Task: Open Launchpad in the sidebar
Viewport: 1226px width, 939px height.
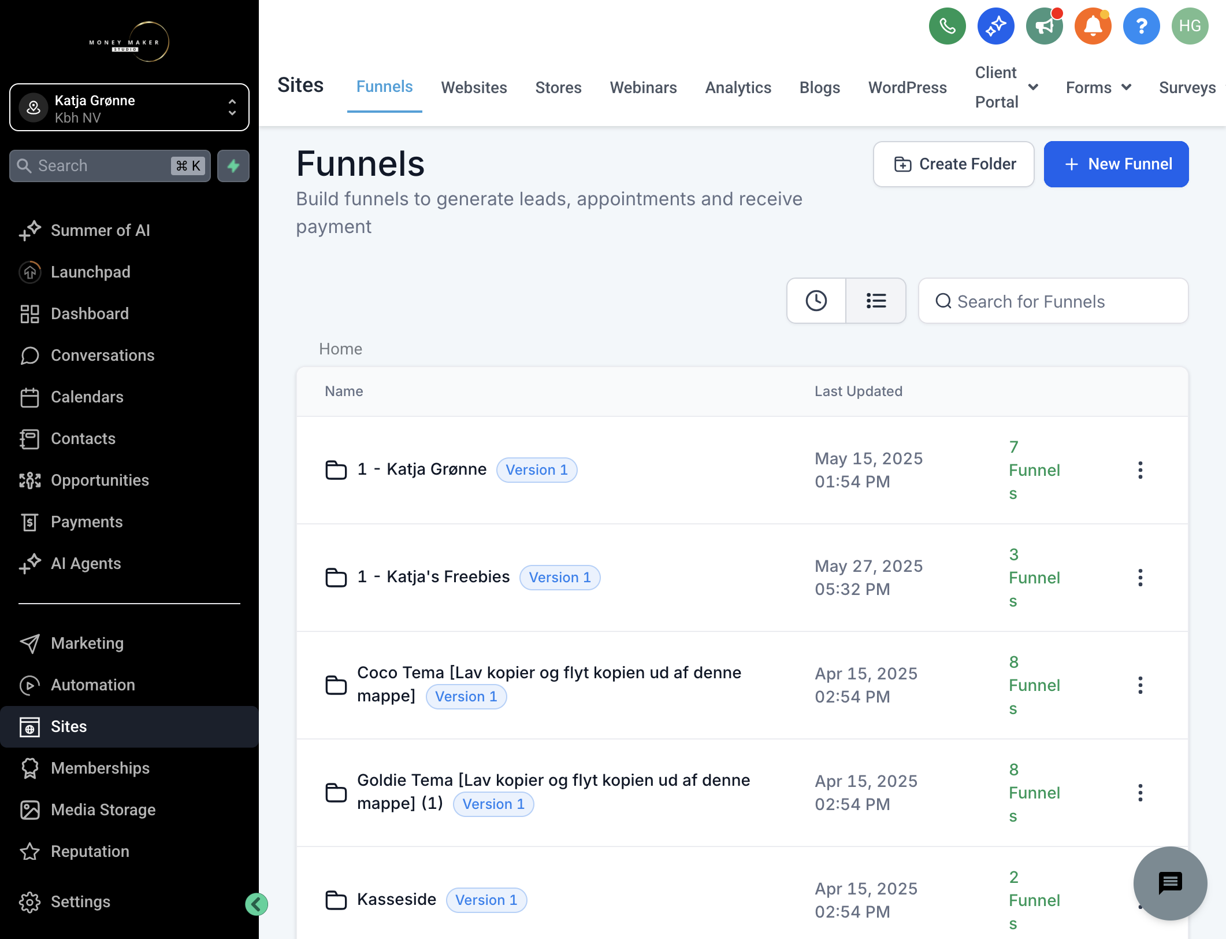Action: pos(129,272)
